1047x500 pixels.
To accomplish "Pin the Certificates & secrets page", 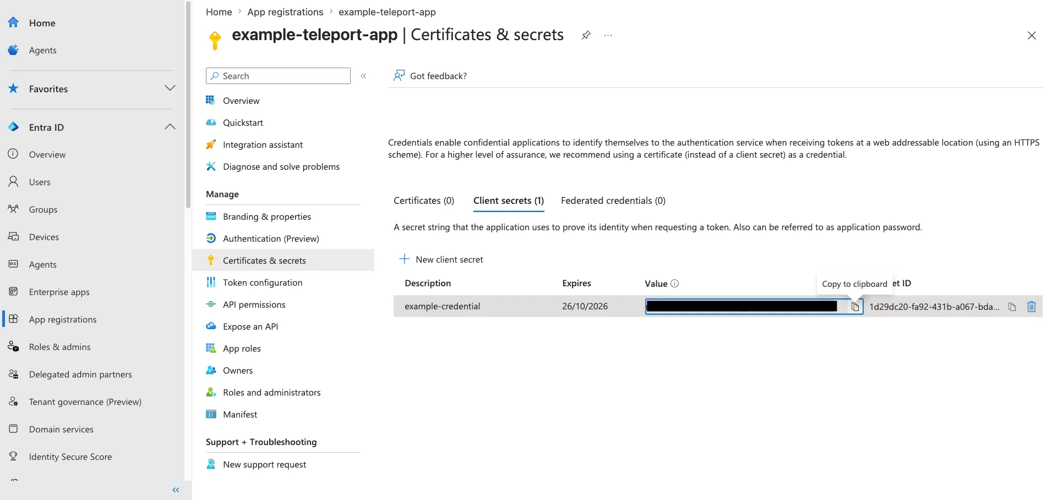I will pos(586,35).
